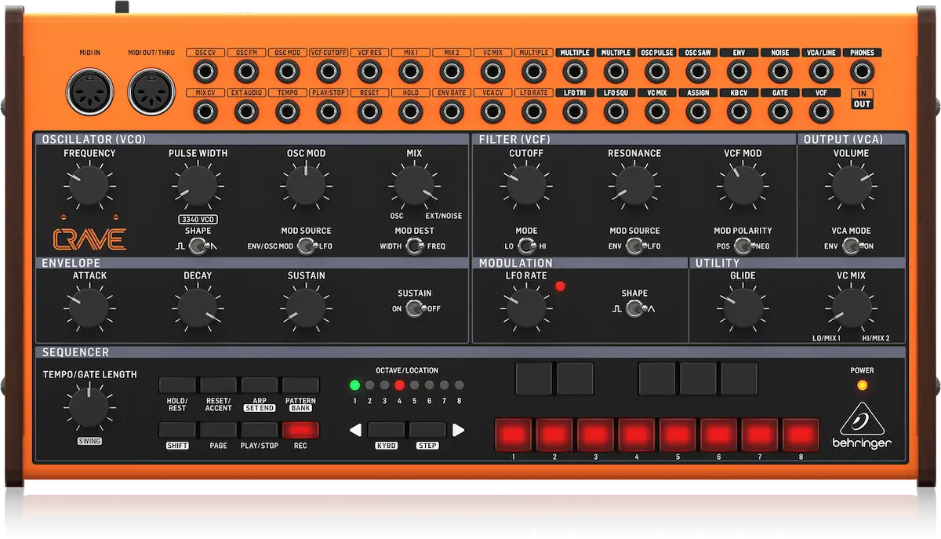Switch the filter MODE to HI
941x539 pixels.
coord(532,246)
